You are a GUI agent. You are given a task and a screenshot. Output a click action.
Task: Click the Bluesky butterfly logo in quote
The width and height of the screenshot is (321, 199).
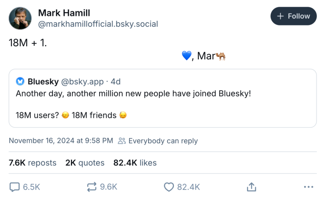tap(20, 82)
